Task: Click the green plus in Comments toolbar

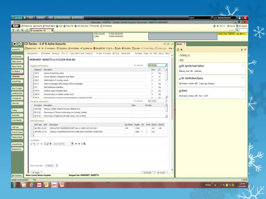Action: point(51,144)
